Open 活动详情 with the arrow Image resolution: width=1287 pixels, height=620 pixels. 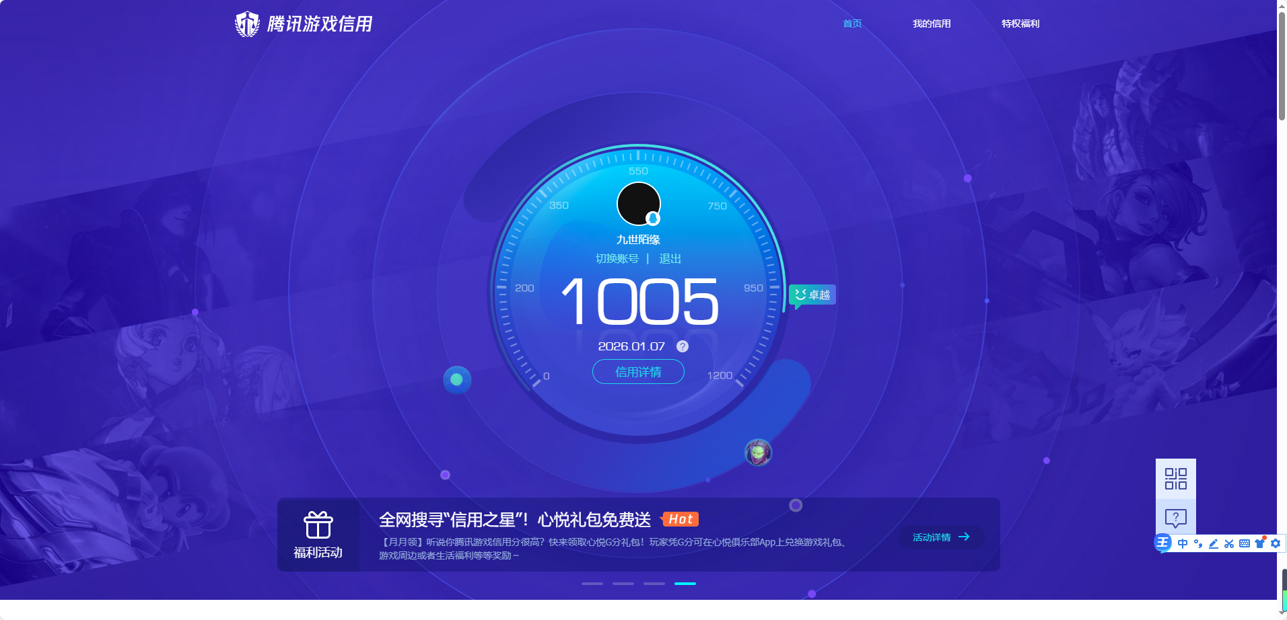941,537
